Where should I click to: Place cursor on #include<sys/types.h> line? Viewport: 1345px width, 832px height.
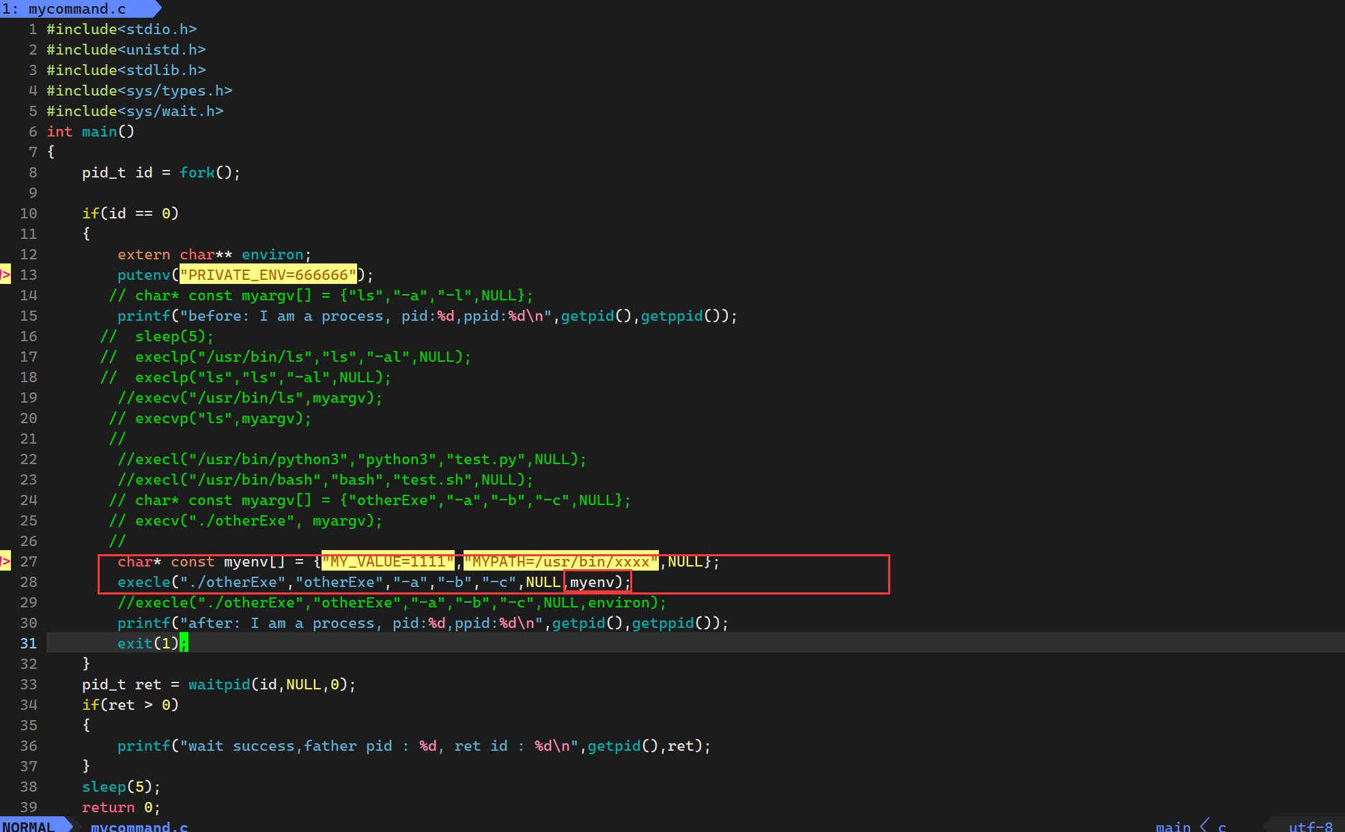coord(139,91)
